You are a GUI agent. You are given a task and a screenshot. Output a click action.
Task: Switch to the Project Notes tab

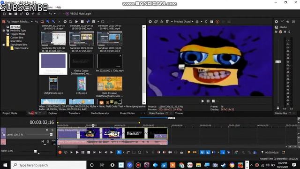[x=127, y=113]
